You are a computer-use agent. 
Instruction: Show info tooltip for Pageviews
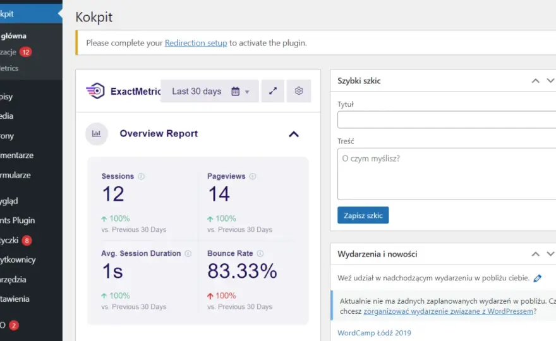click(x=253, y=176)
